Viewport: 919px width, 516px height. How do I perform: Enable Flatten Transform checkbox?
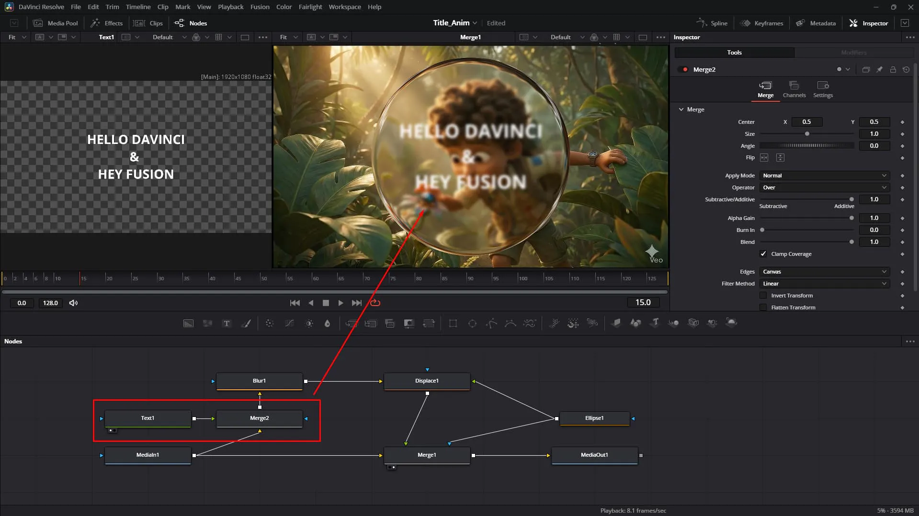click(763, 307)
